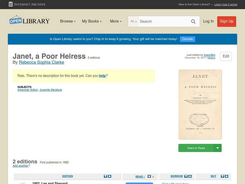245x184 pixels.
Task: Click the Sign Up button
Action: pyautogui.click(x=227, y=21)
